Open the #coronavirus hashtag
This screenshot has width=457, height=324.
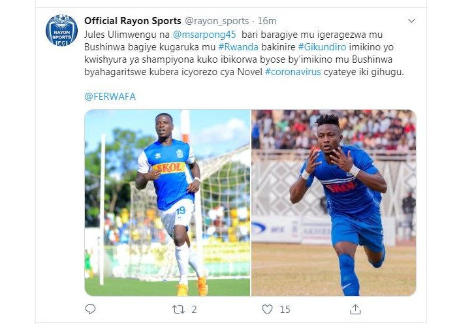coord(293,72)
